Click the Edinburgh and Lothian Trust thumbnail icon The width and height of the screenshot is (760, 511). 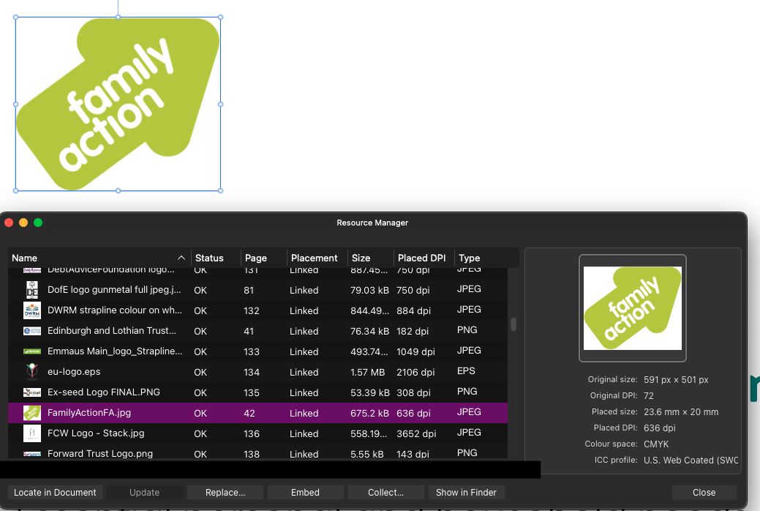point(32,331)
